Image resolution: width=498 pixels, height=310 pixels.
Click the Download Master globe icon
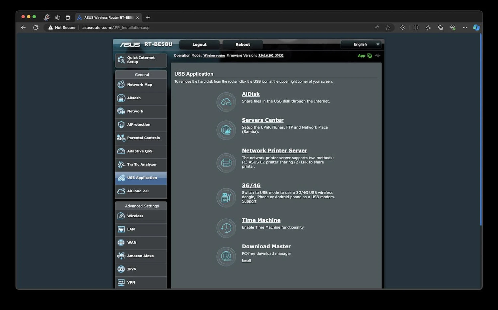[x=226, y=256]
